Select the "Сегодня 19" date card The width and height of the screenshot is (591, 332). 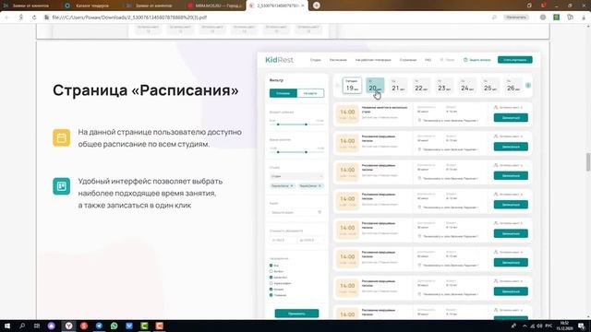coord(352,86)
